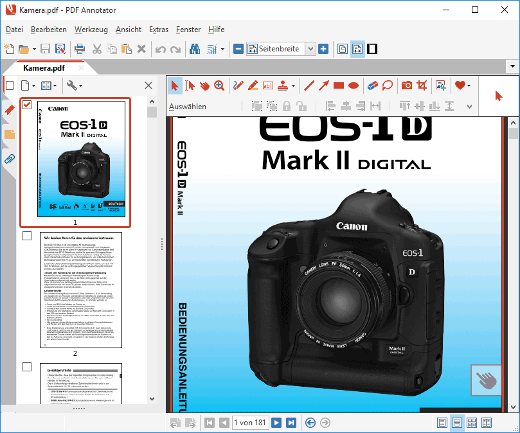Click the page number field
Image resolution: width=520 pixels, height=433 pixels.
tap(251, 423)
